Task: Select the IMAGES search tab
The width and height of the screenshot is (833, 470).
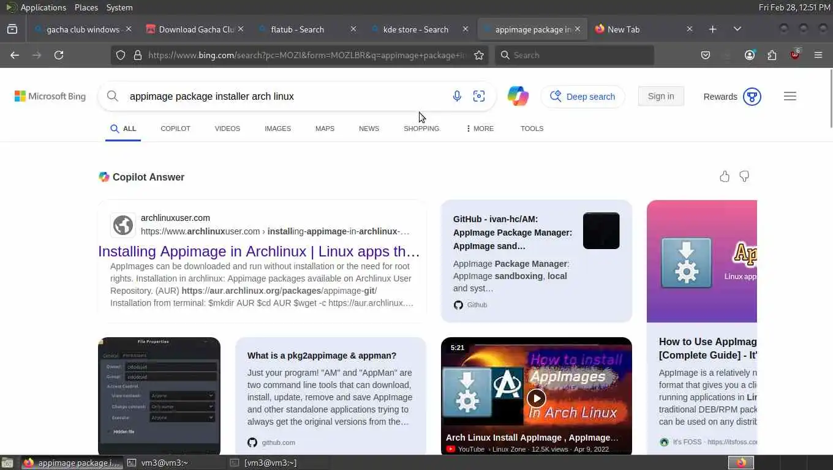Action: click(x=277, y=129)
